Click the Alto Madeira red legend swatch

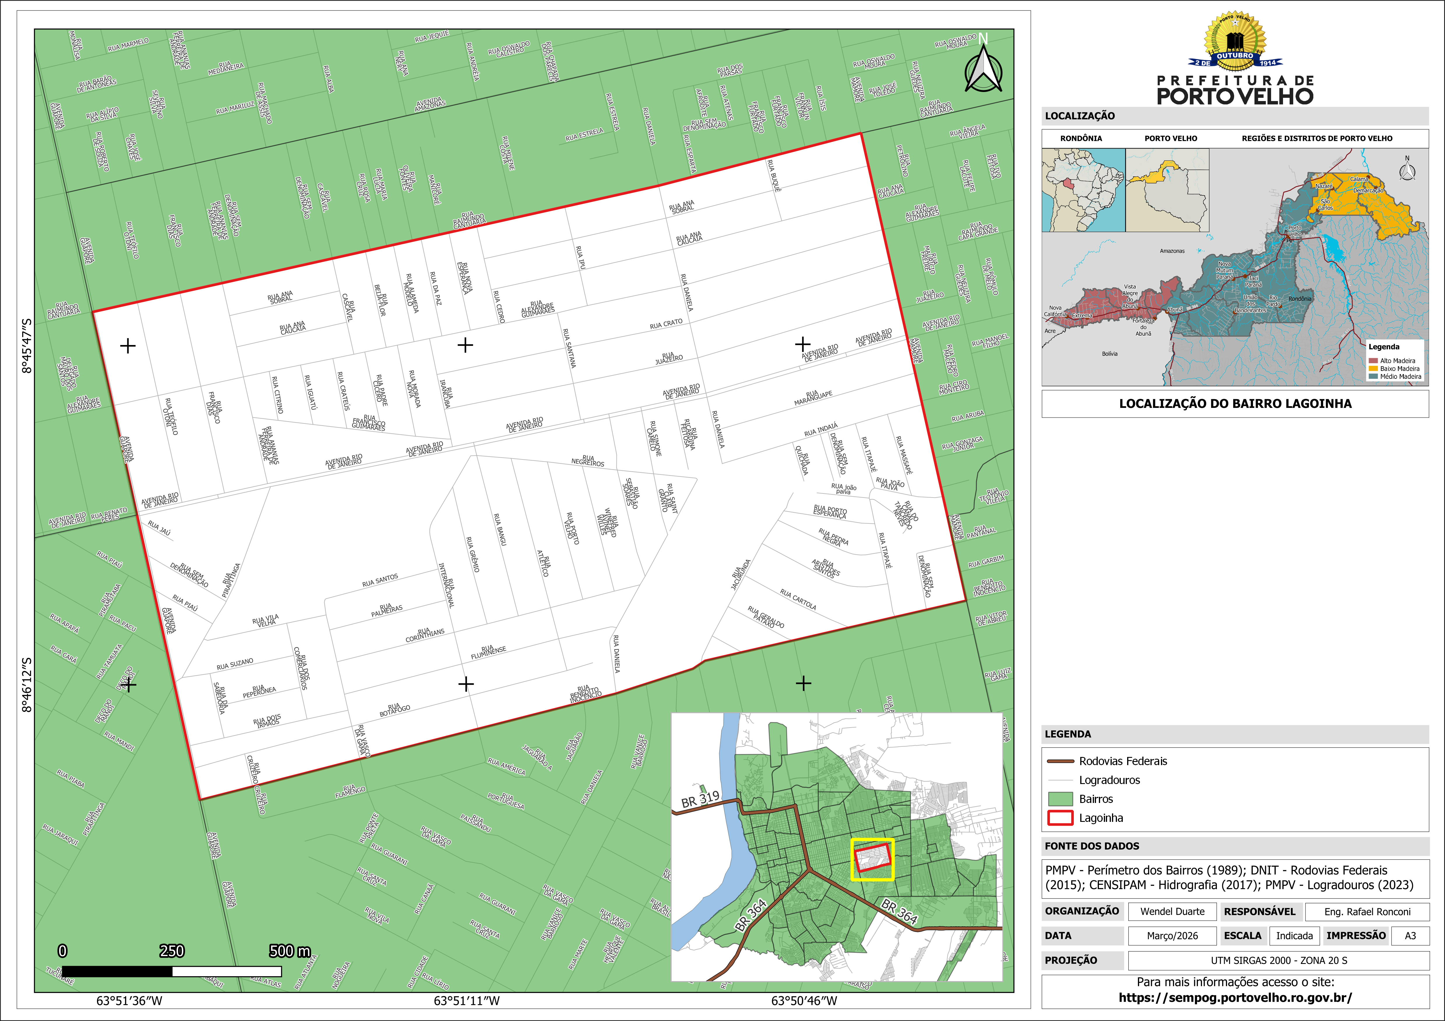pyautogui.click(x=1373, y=360)
